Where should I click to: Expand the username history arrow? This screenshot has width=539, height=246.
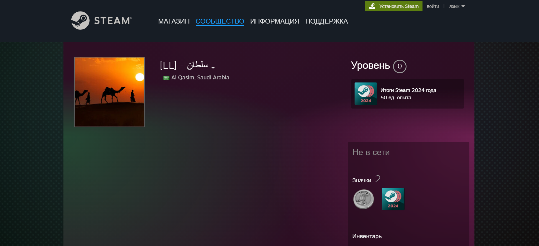pos(213,68)
